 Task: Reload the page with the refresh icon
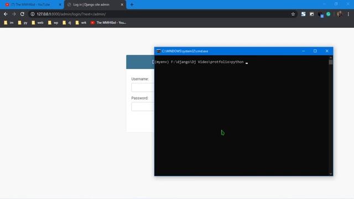pos(22,14)
